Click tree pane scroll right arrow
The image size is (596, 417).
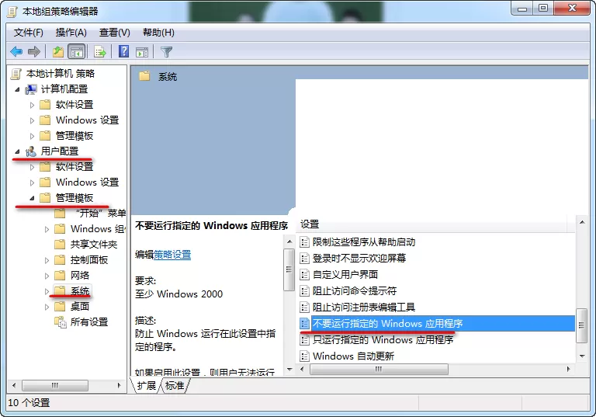[120, 385]
